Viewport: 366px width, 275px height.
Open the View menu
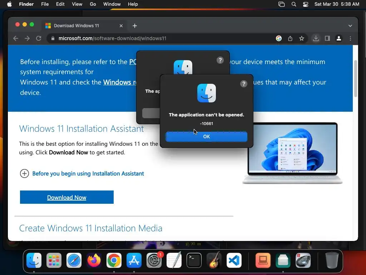point(77,4)
